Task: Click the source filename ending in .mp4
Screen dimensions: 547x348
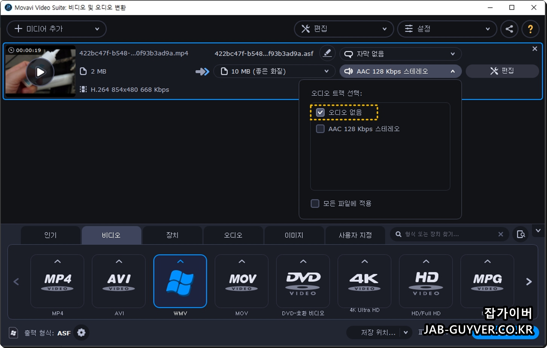Action: click(x=134, y=53)
